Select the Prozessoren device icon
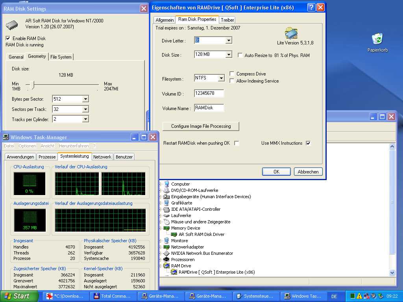This screenshot has height=302, width=403. [x=166, y=260]
